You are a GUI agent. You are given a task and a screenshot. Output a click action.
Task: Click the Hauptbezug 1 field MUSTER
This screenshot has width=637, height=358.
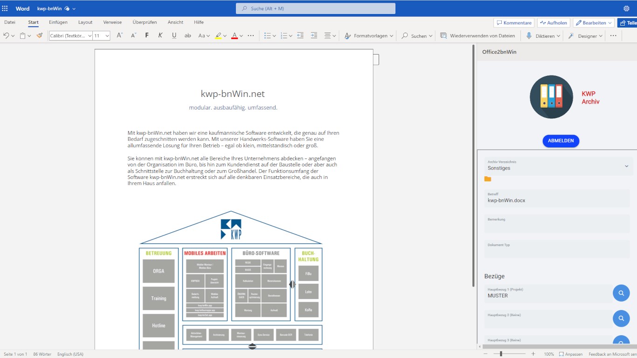(548, 294)
